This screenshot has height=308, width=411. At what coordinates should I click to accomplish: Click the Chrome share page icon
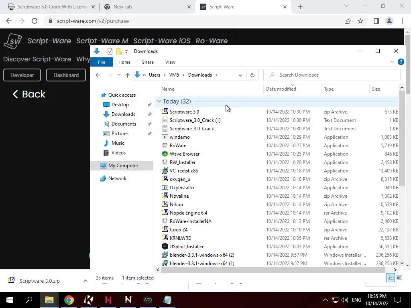[x=348, y=21]
